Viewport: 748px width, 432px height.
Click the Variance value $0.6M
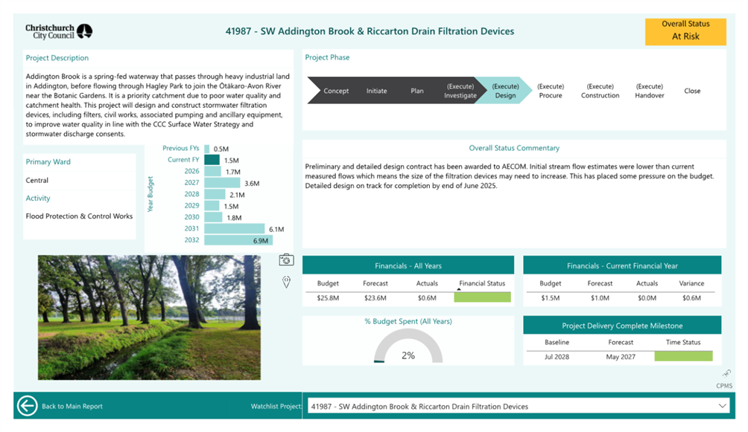691,298
